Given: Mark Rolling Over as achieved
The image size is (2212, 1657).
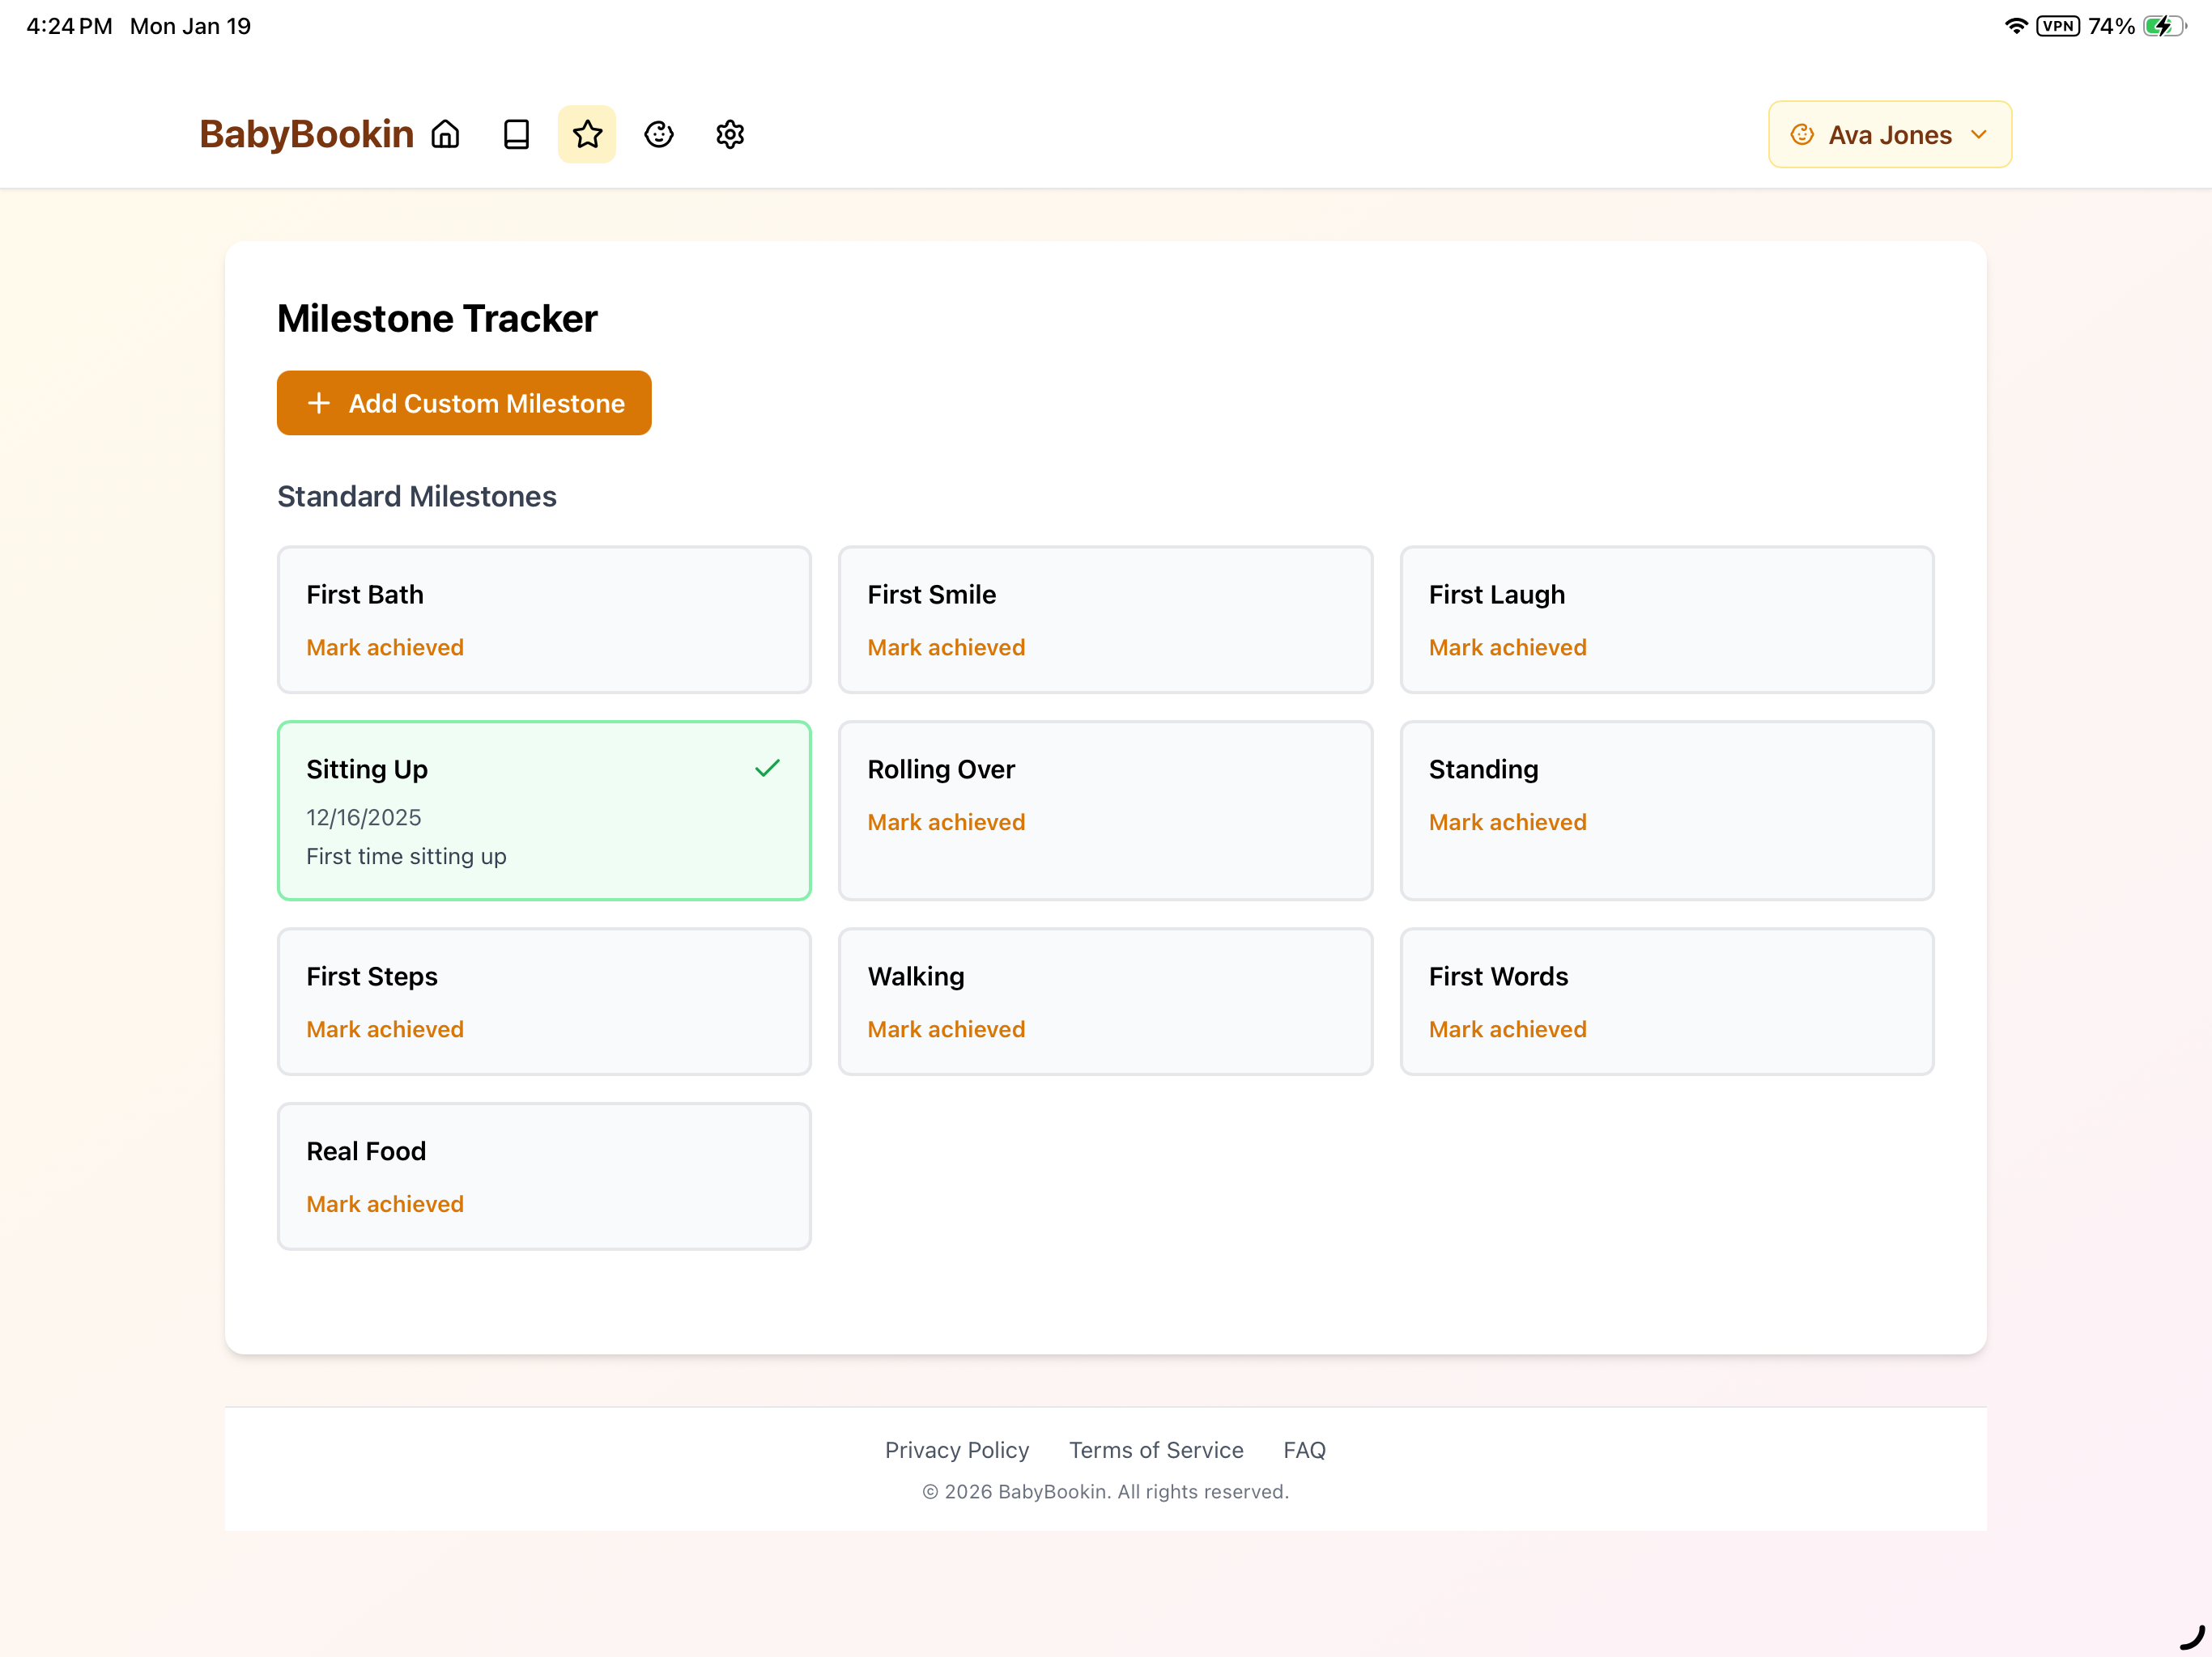Looking at the screenshot, I should [x=946, y=823].
